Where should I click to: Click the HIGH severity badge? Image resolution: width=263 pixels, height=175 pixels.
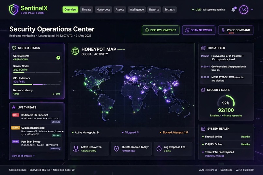click(16, 115)
